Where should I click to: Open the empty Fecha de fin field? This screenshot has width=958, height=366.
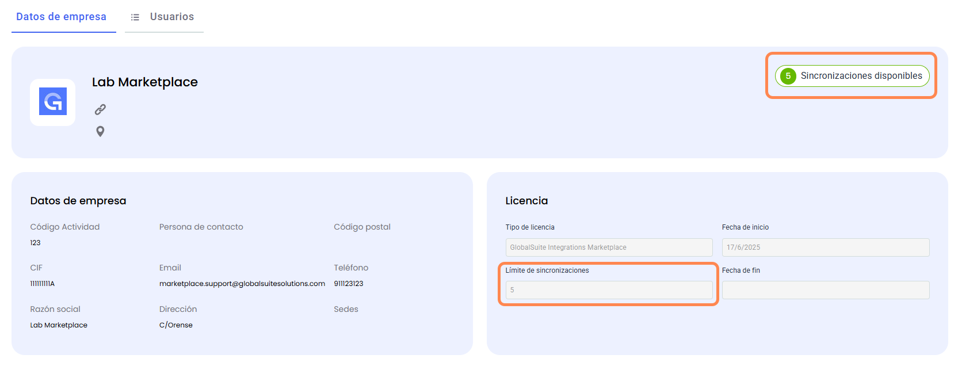(825, 290)
